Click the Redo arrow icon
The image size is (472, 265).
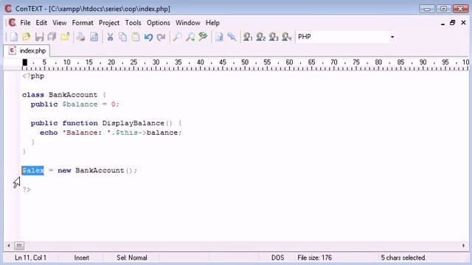coord(162,37)
